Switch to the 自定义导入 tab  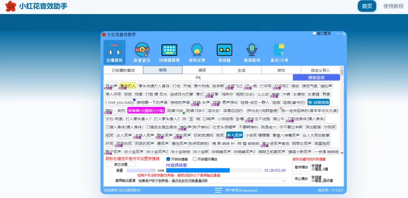tap(320, 70)
